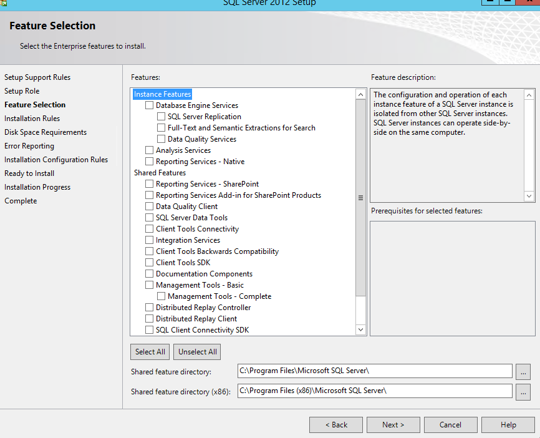The image size is (540, 438).
Task: Check Database Engine Services checkbox
Action: 149,105
